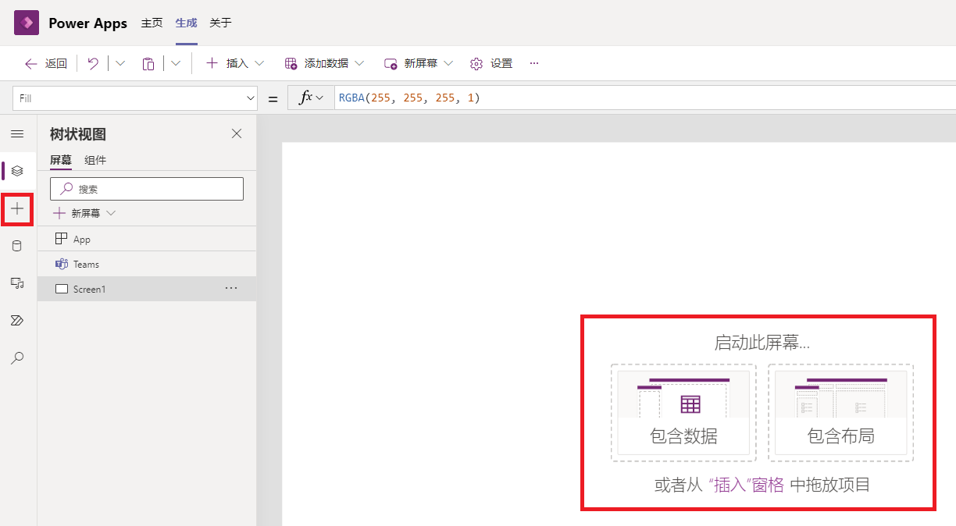
Task: Select the Teams tree item
Action: coord(147,264)
